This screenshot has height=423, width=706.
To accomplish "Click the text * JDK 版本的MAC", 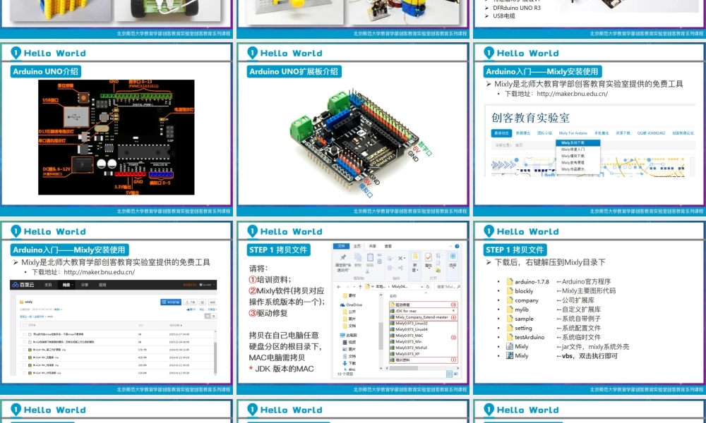I will click(282, 369).
